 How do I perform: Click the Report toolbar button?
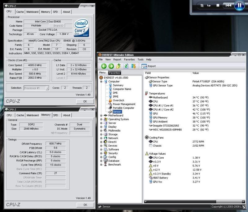pos(148,66)
